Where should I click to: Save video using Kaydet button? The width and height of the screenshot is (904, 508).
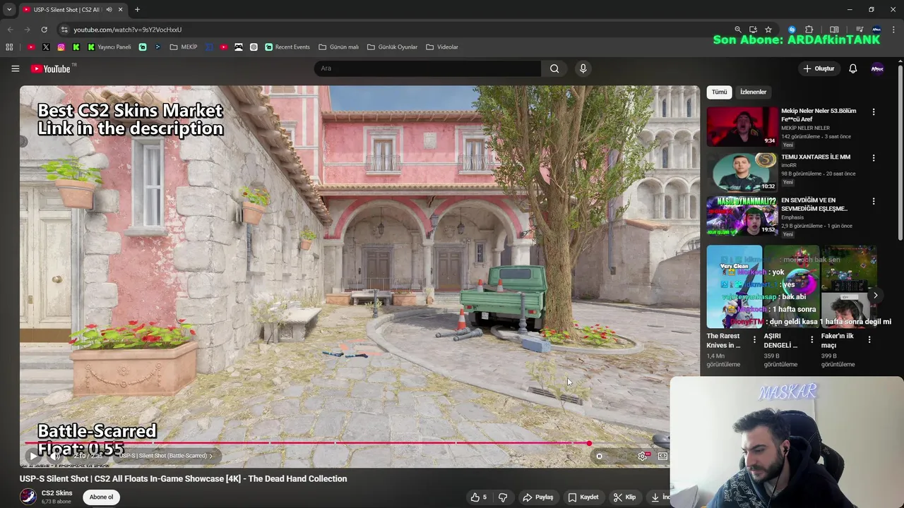pos(583,497)
